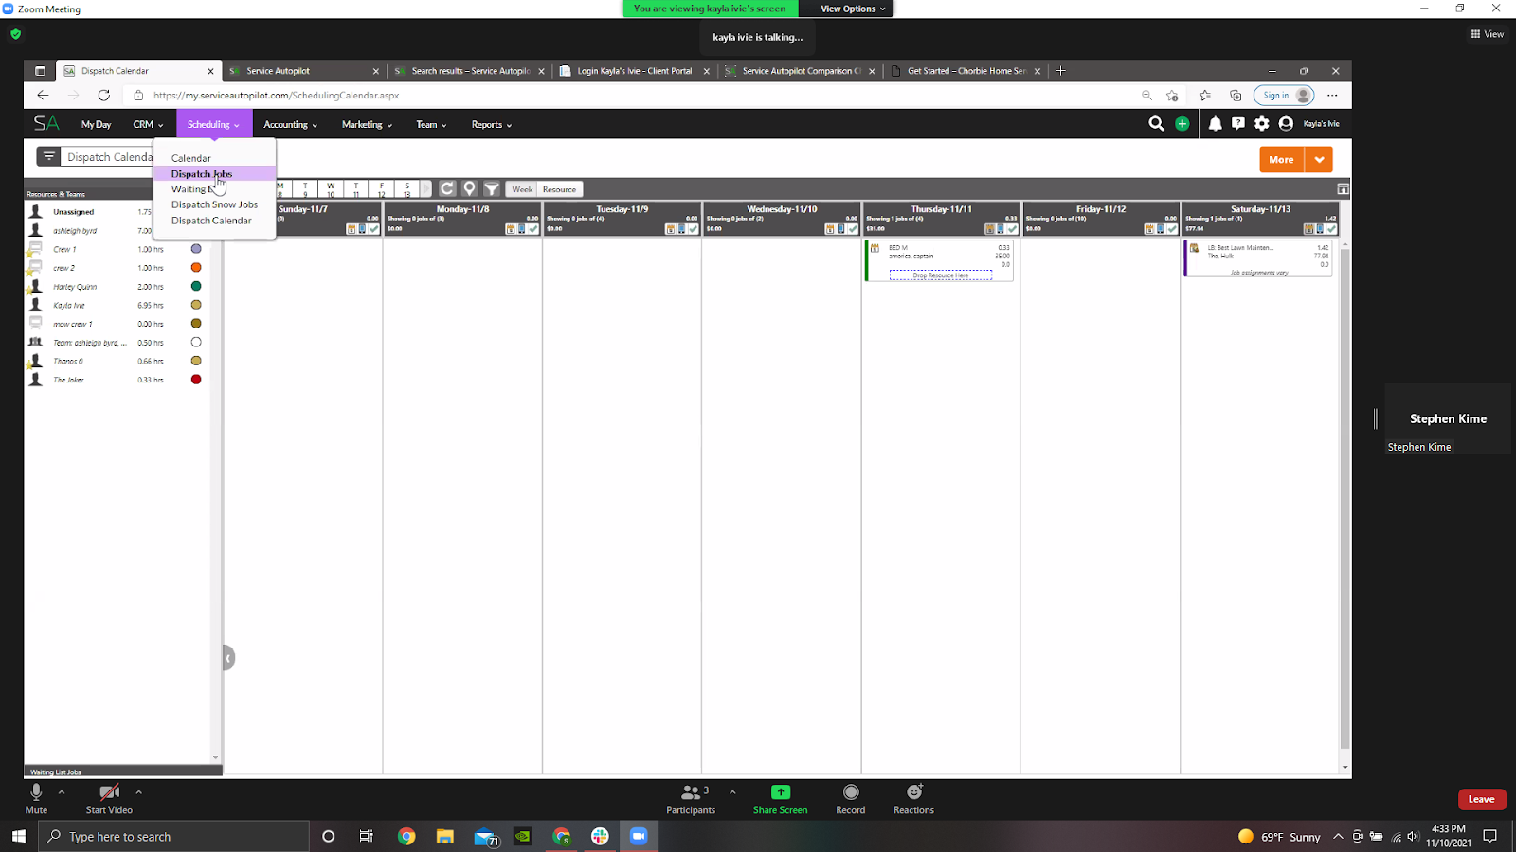The height and width of the screenshot is (852, 1516).
Task: Expand the CRM menu dropdown
Action: pyautogui.click(x=148, y=124)
